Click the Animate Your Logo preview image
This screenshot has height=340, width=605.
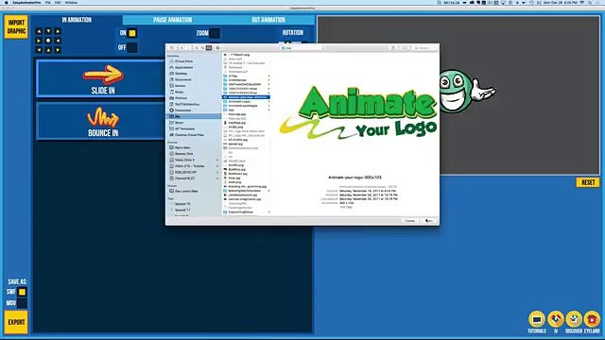tap(357, 112)
